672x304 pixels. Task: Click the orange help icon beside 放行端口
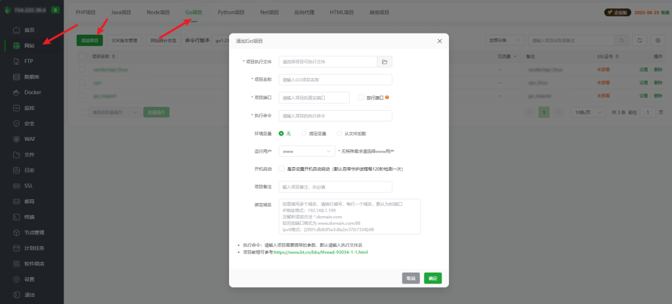[x=387, y=97]
